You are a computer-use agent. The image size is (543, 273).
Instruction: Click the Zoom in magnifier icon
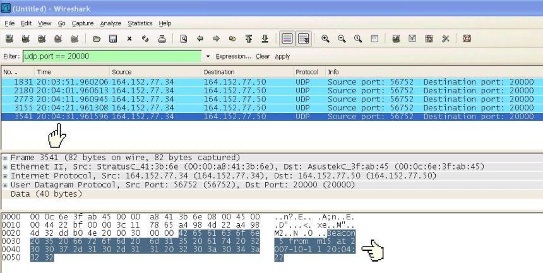[x=326, y=39]
